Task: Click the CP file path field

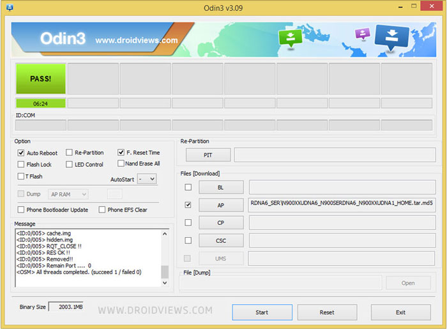Action: click(342, 222)
